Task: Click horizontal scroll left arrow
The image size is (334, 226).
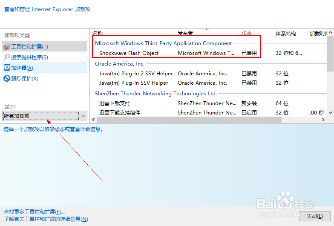Action: click(x=94, y=120)
